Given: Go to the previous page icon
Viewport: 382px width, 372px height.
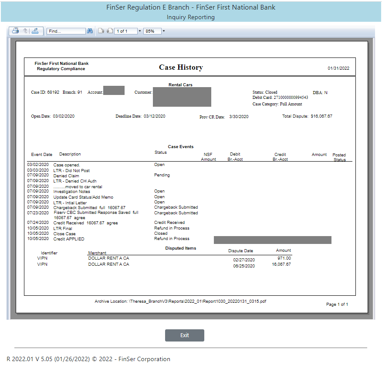Looking at the screenshot, I should (x=110, y=31).
